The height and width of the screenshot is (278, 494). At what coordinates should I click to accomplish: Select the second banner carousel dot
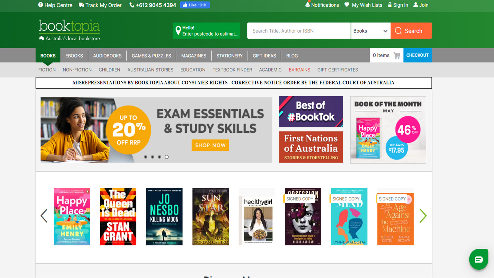point(153,157)
